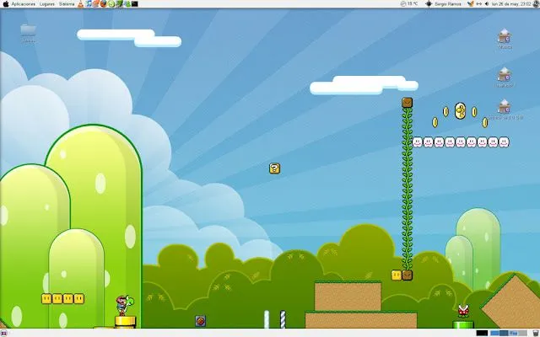The image size is (540, 337).
Task: Click the power button at panel's end
Action: click(x=536, y=3)
